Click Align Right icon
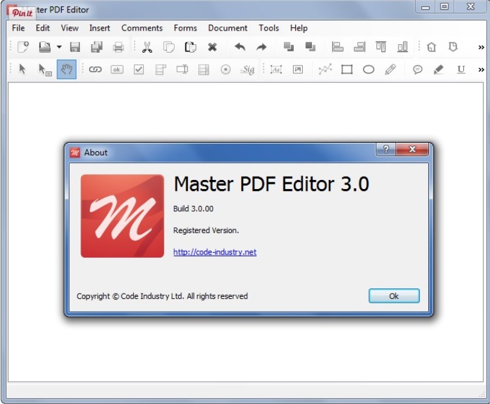 (x=359, y=47)
